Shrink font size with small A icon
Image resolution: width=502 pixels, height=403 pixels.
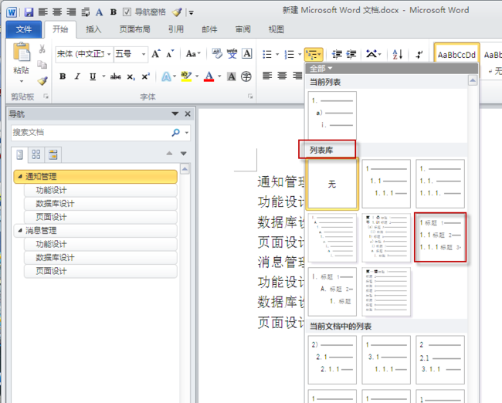[170, 54]
